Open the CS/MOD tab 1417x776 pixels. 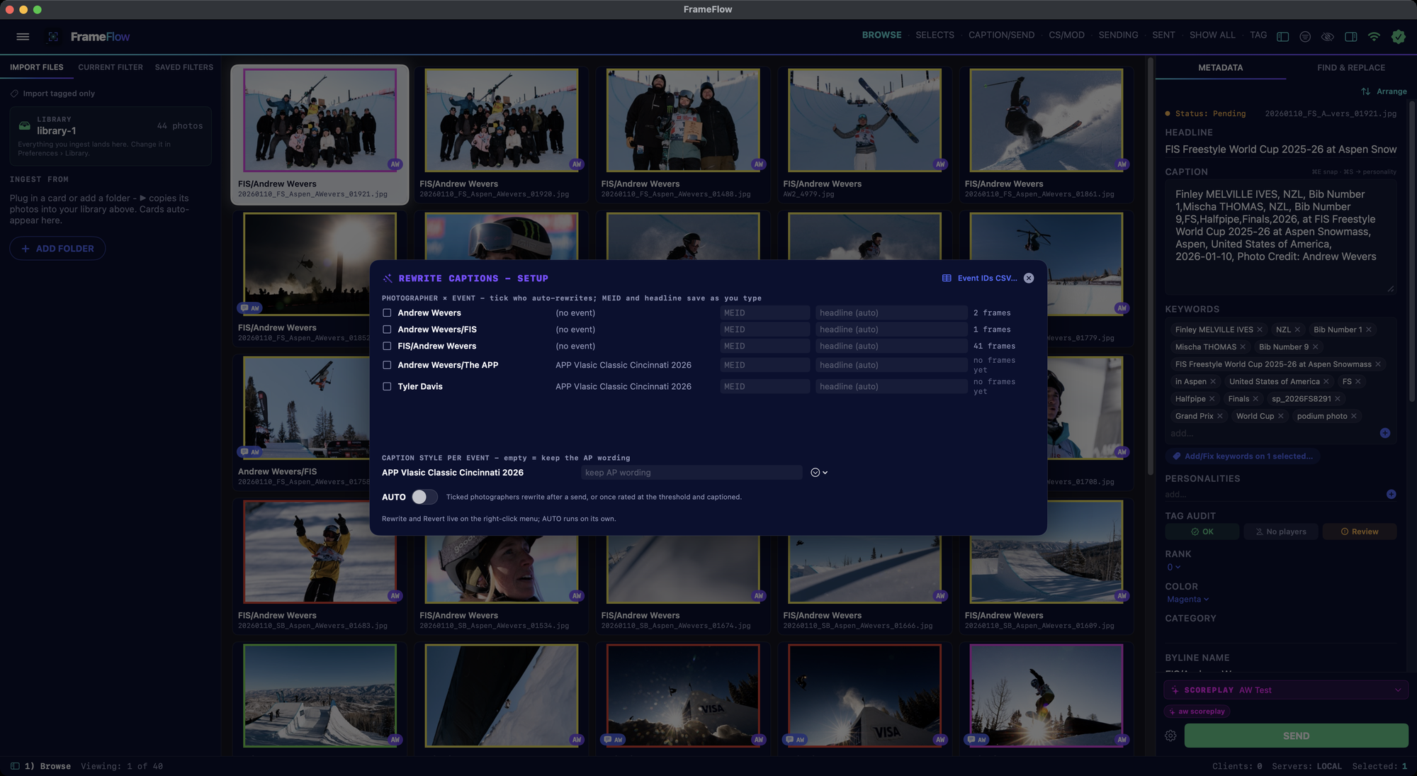point(1066,35)
